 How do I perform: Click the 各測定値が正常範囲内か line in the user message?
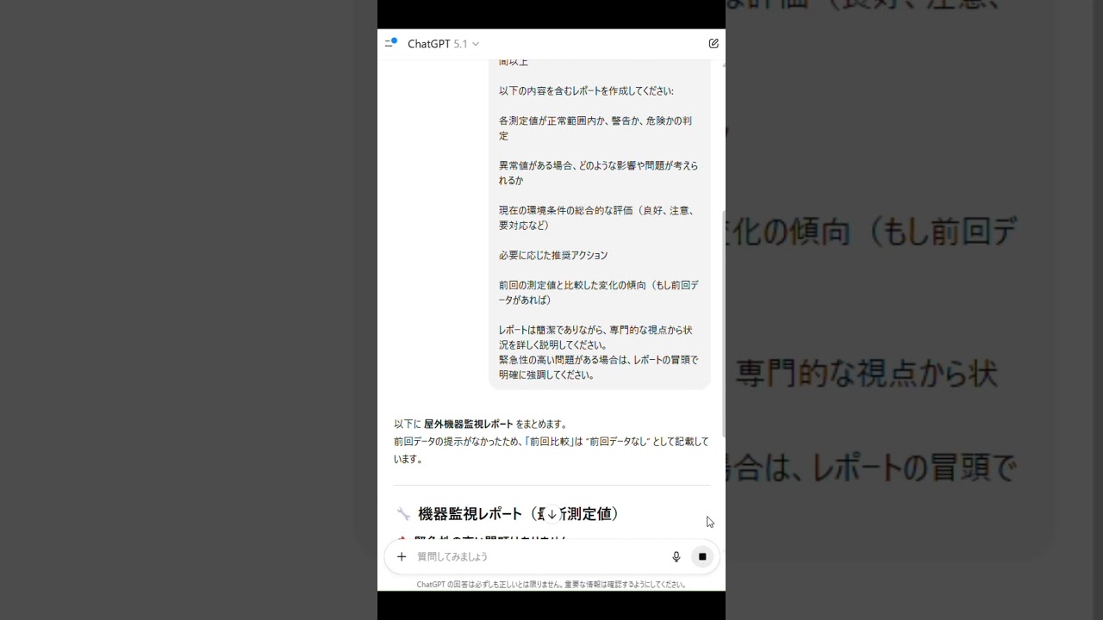coord(595,121)
